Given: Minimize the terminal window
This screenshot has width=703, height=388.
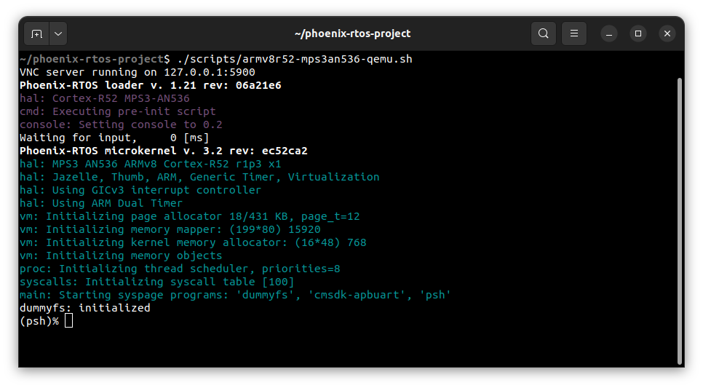Looking at the screenshot, I should pyautogui.click(x=609, y=33).
